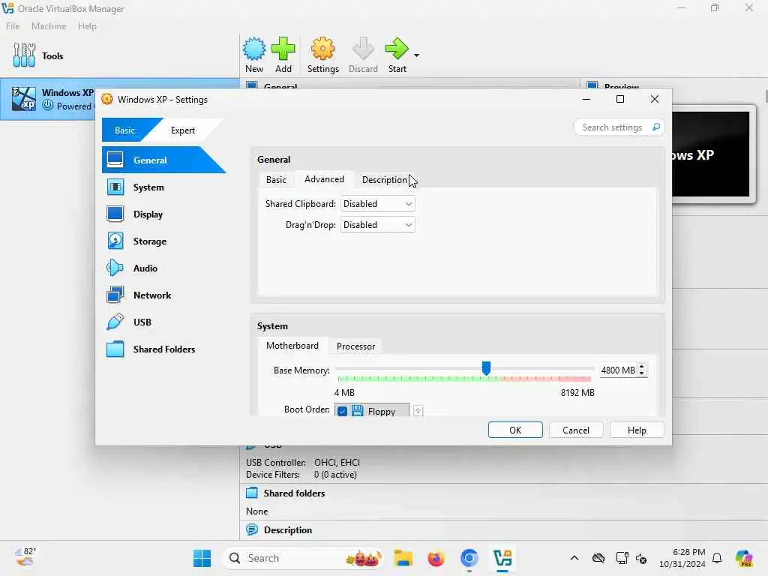Open the weather widget showing 82°
This screenshot has height=576, width=768.
[x=25, y=557]
